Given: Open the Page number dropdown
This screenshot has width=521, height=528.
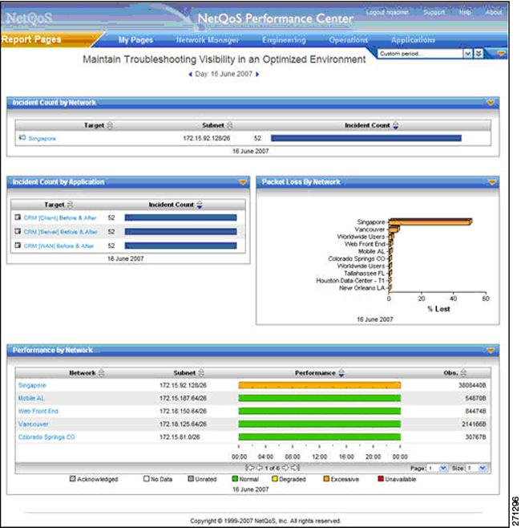Looking at the screenshot, I should [443, 468].
